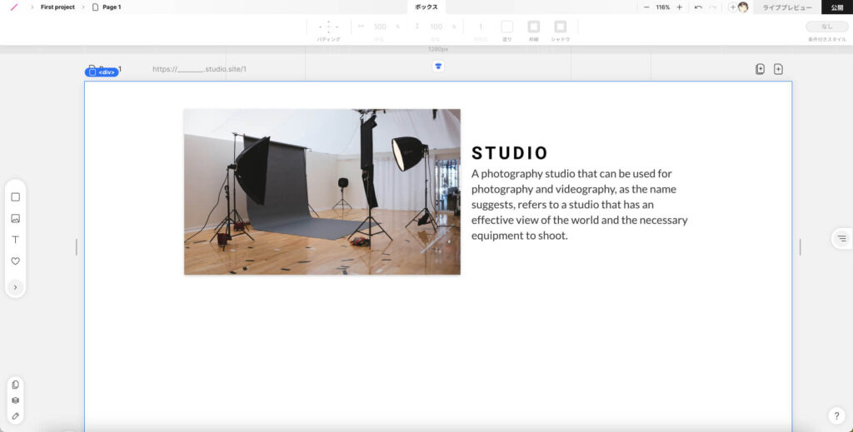Open the 条件付きスタイル dropdown
853x432 pixels.
pyautogui.click(x=826, y=27)
